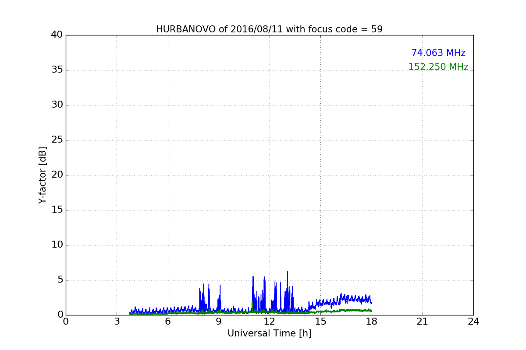This screenshot has width=526, height=350.
Task: Select the green 152.250 MHz legend label
Action: coord(438,67)
